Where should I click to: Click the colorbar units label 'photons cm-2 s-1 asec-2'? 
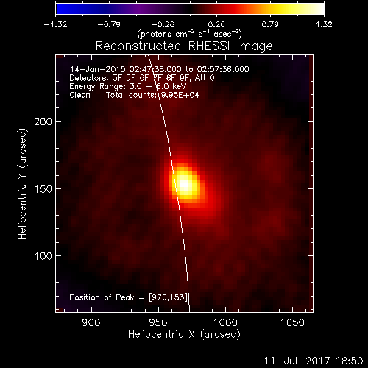(x=189, y=34)
